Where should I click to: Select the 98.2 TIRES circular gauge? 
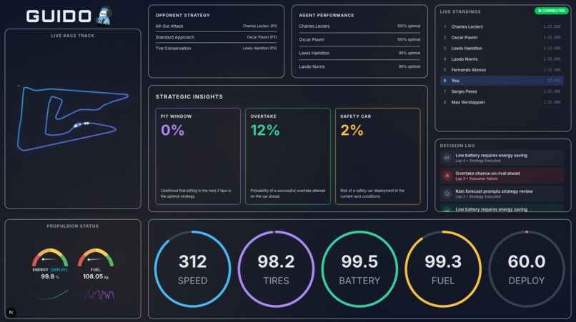click(277, 269)
